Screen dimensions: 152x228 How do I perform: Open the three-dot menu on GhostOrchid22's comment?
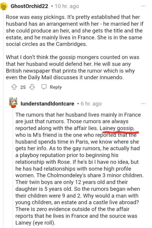coord(143,6)
